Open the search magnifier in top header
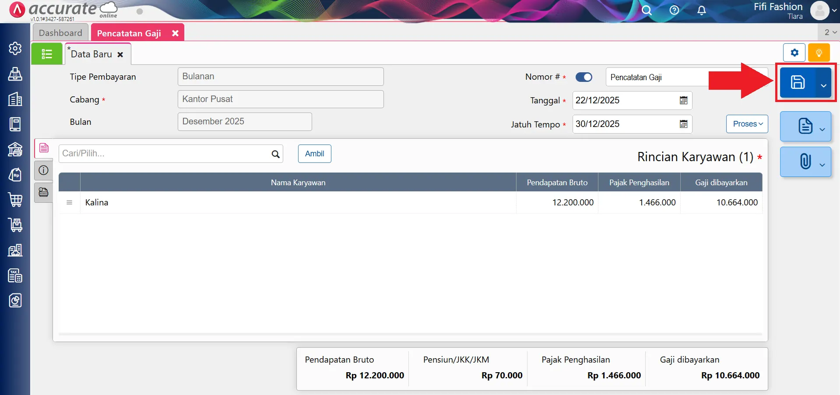 (647, 11)
